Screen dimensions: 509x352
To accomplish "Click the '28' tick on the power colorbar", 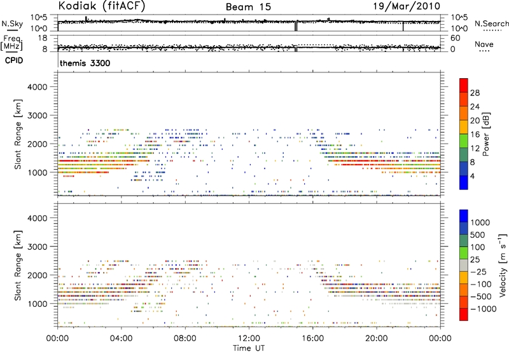I will pyautogui.click(x=475, y=93).
